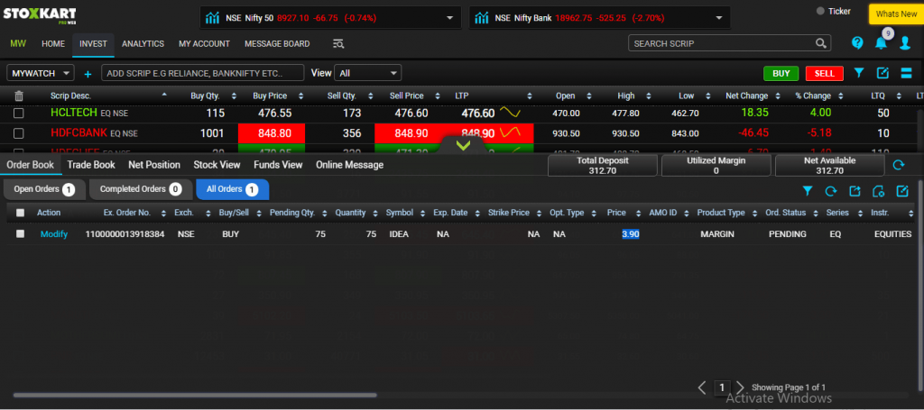Check the HDFCBANK row checkbox
Viewport: 924px width, 410px height.
pyautogui.click(x=18, y=133)
